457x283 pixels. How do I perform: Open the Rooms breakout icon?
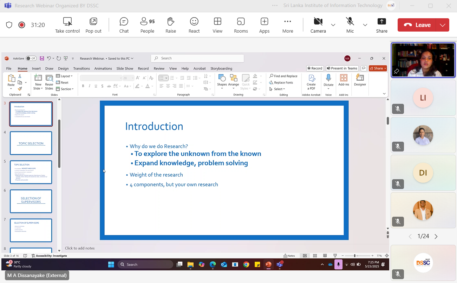[x=241, y=25]
